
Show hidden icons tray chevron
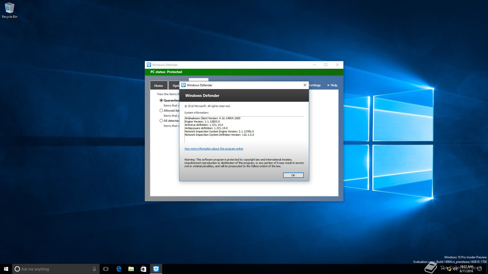coord(443,268)
